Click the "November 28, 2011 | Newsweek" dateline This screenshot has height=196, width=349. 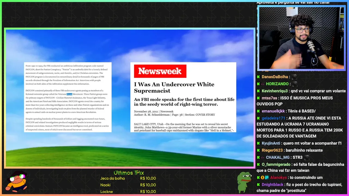(154, 111)
